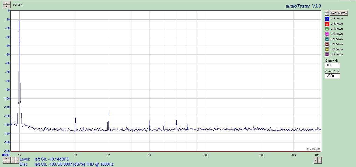Select the blue A curve swatch
This screenshot has height=167, width=356.
tap(327, 19)
